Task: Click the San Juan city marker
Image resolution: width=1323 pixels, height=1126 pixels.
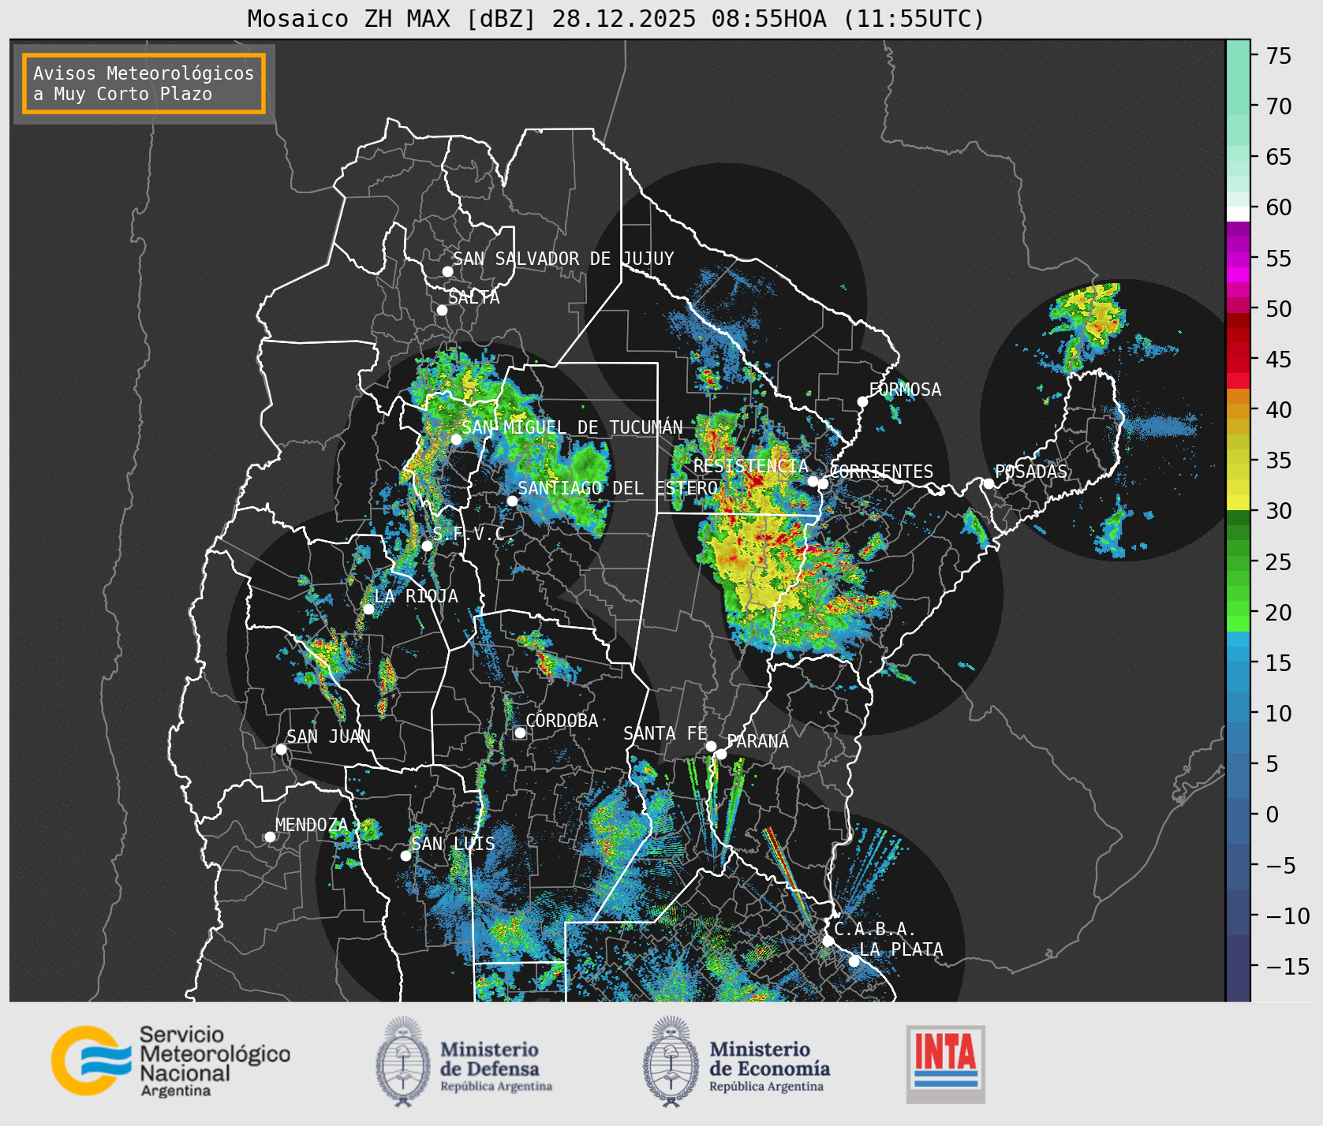Action: (281, 749)
